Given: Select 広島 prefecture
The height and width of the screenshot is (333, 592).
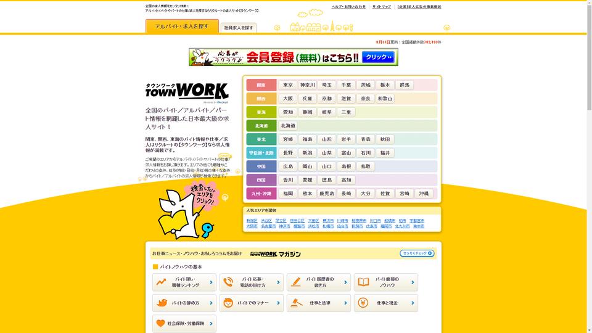Looking at the screenshot, I should pos(288,166).
